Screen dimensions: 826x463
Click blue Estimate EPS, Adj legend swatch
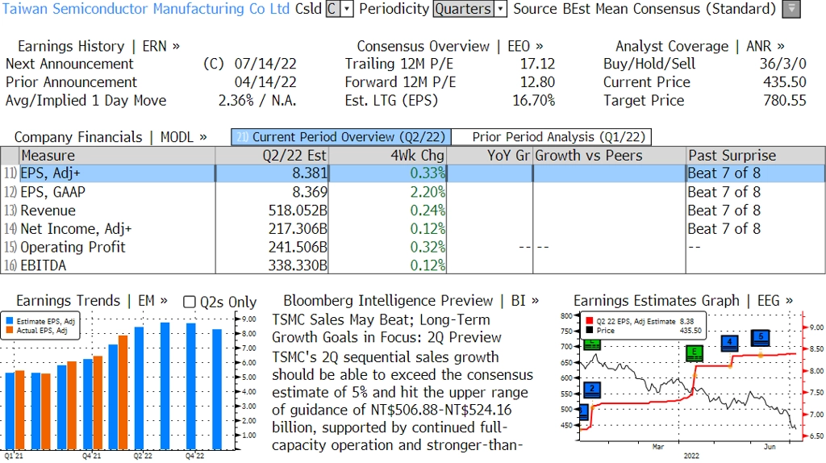tap(10, 321)
